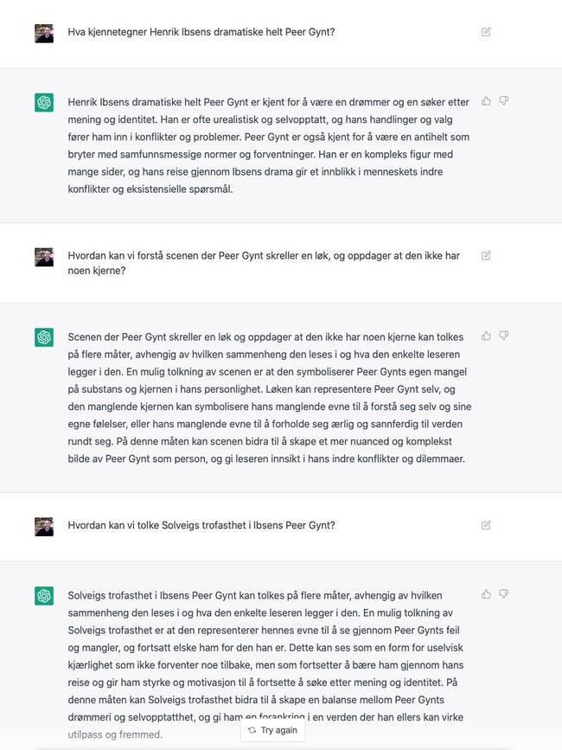The image size is (562, 750).
Task: Click user avatar beside Solveig question
Action: (44, 527)
